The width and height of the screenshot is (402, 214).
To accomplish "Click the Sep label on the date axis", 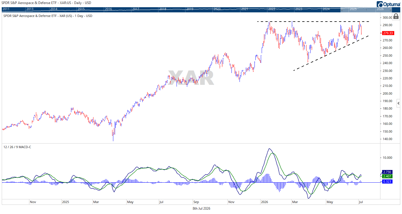I will 196,202.
